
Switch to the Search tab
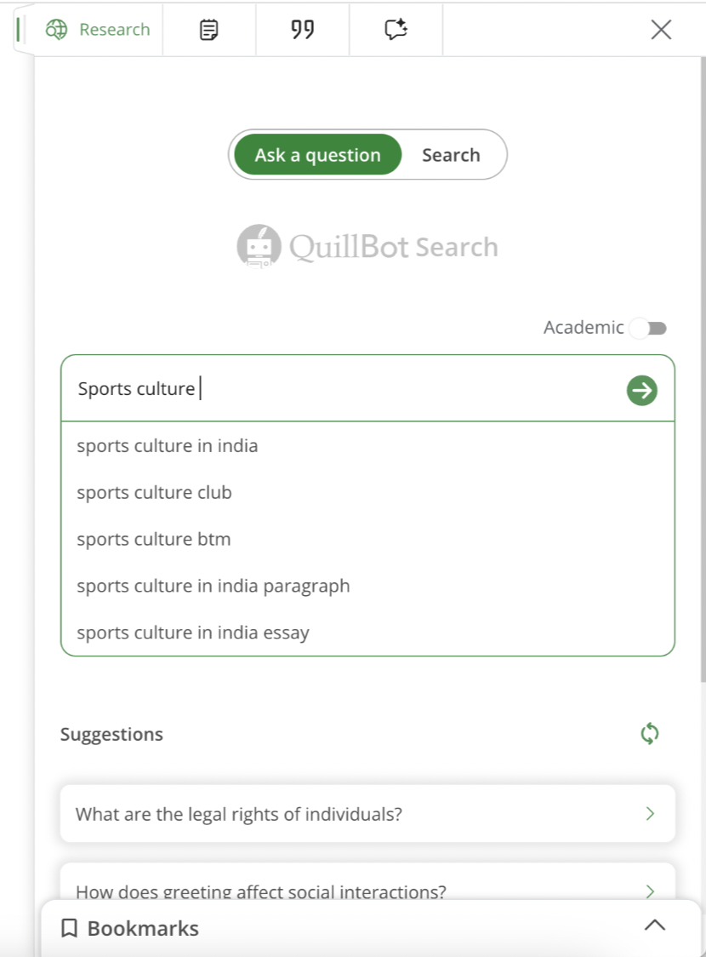click(x=451, y=154)
